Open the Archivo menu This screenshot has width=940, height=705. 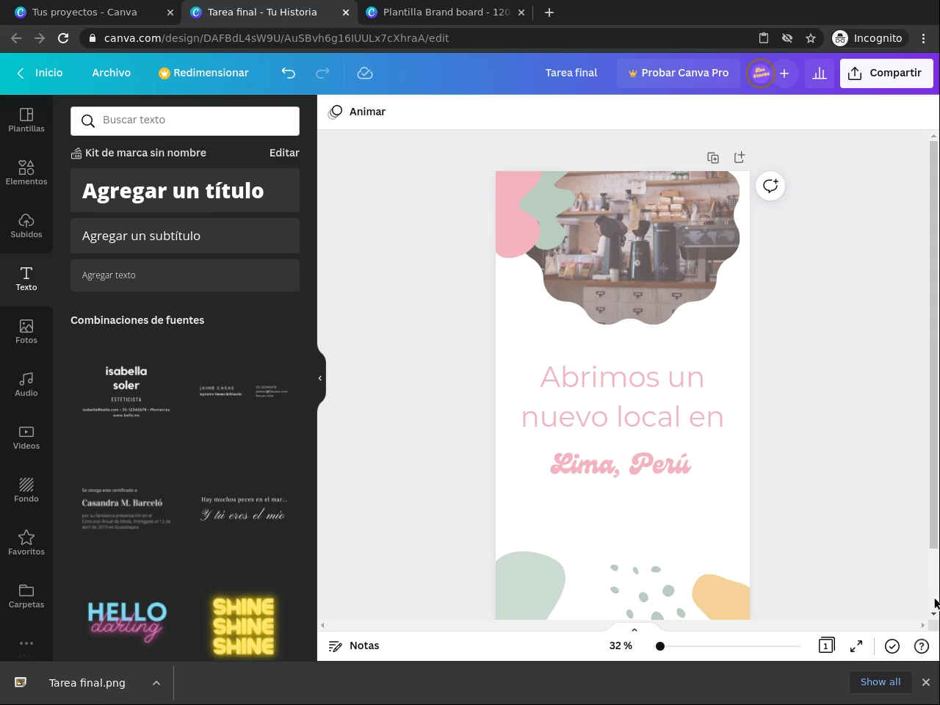point(112,73)
